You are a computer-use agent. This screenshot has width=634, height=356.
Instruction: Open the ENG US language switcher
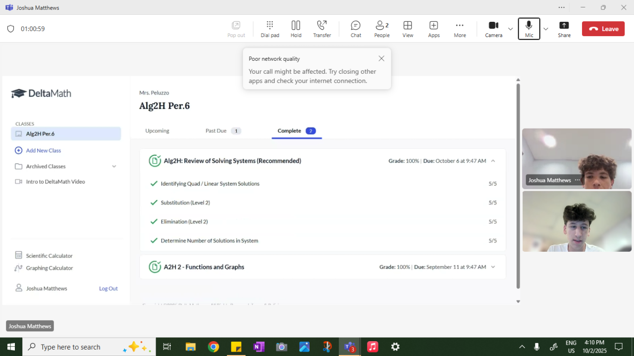point(571,347)
